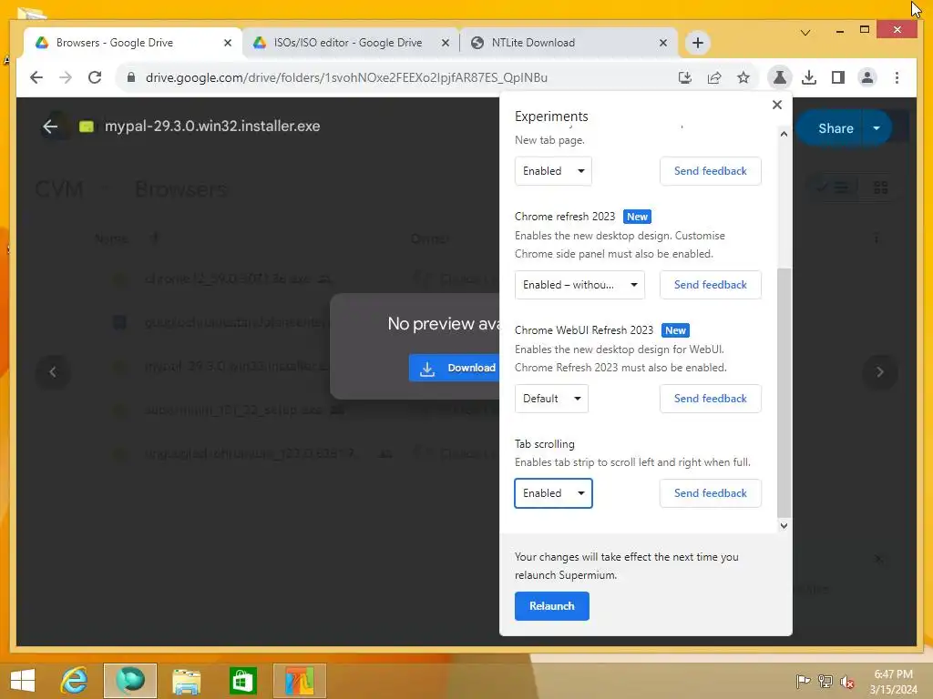This screenshot has height=699, width=933.
Task: Open the Windows Start button
Action: (x=23, y=681)
